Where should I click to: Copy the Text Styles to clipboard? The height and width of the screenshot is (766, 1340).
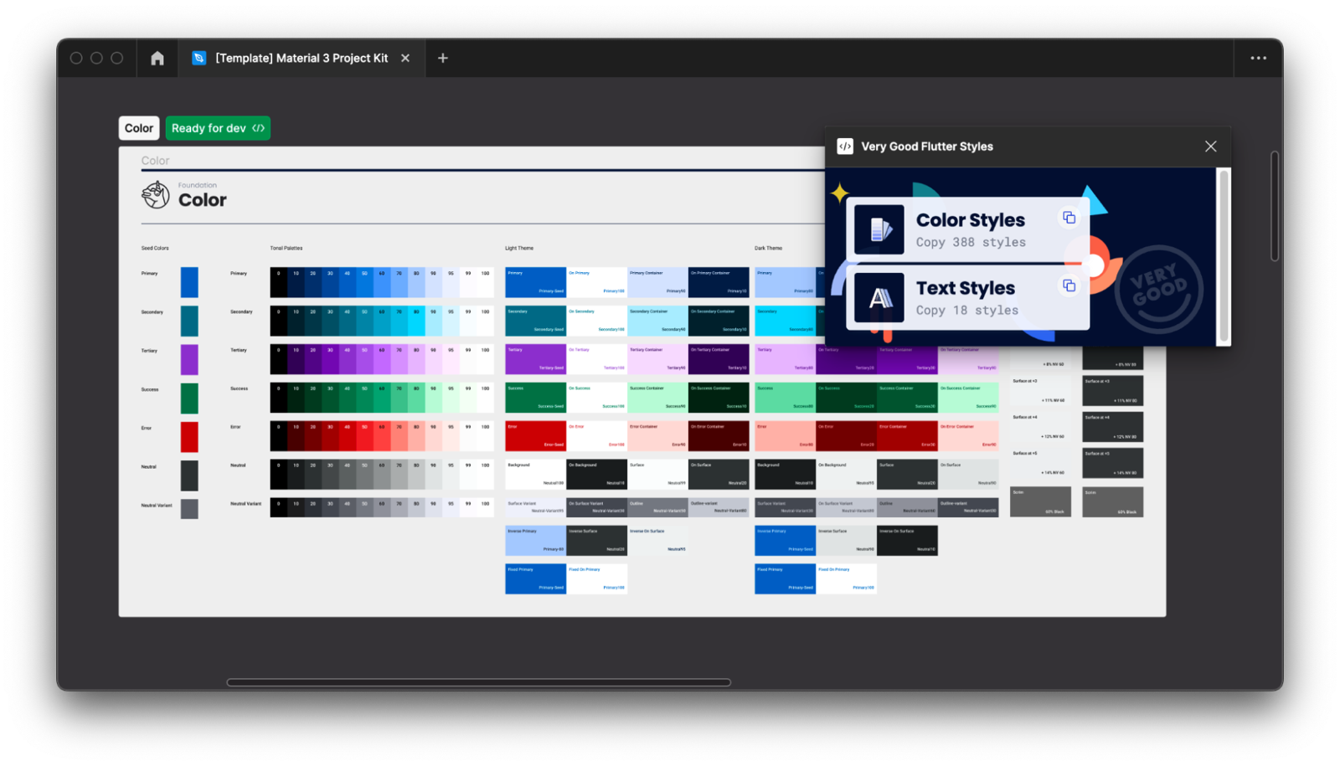click(1069, 285)
